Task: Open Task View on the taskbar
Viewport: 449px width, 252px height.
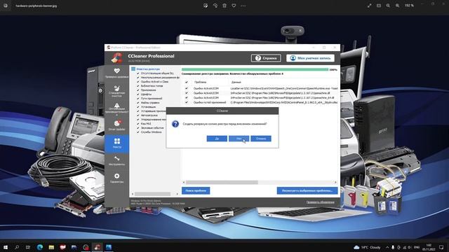Action: 28,247
